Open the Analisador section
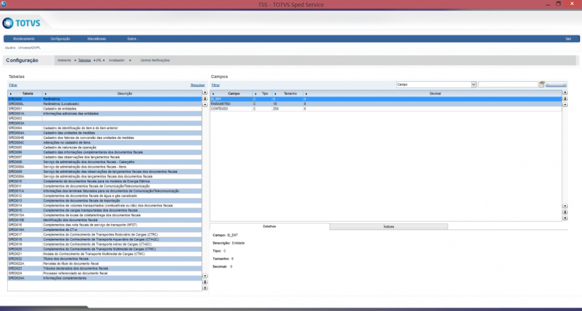582x311 pixels. tap(117, 60)
